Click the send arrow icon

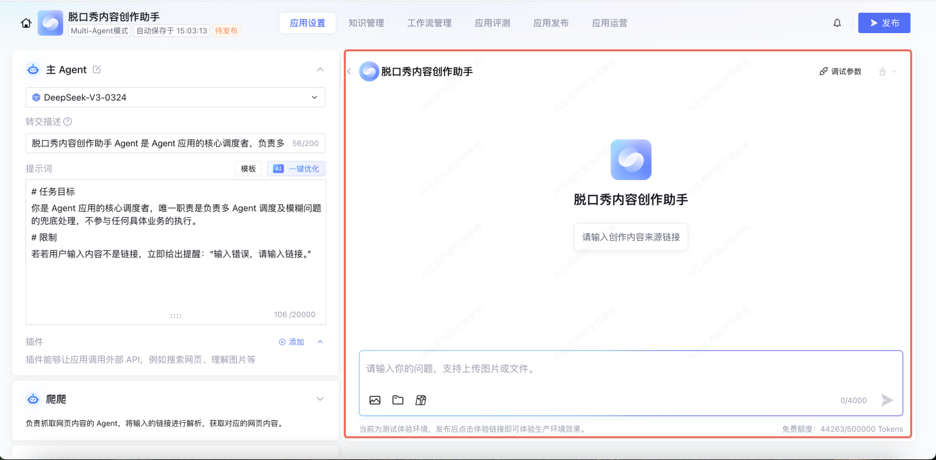point(887,400)
